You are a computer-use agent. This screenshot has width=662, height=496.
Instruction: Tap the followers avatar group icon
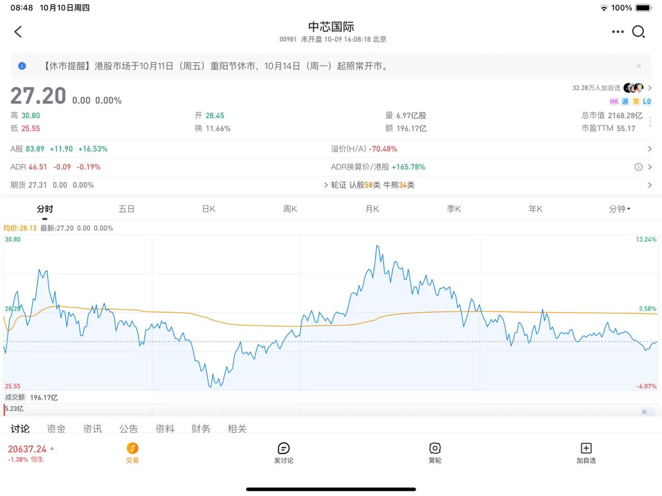[634, 88]
